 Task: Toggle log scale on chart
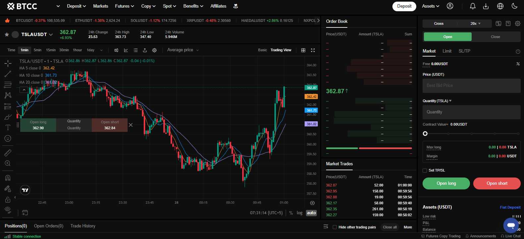pyautogui.click(x=300, y=213)
